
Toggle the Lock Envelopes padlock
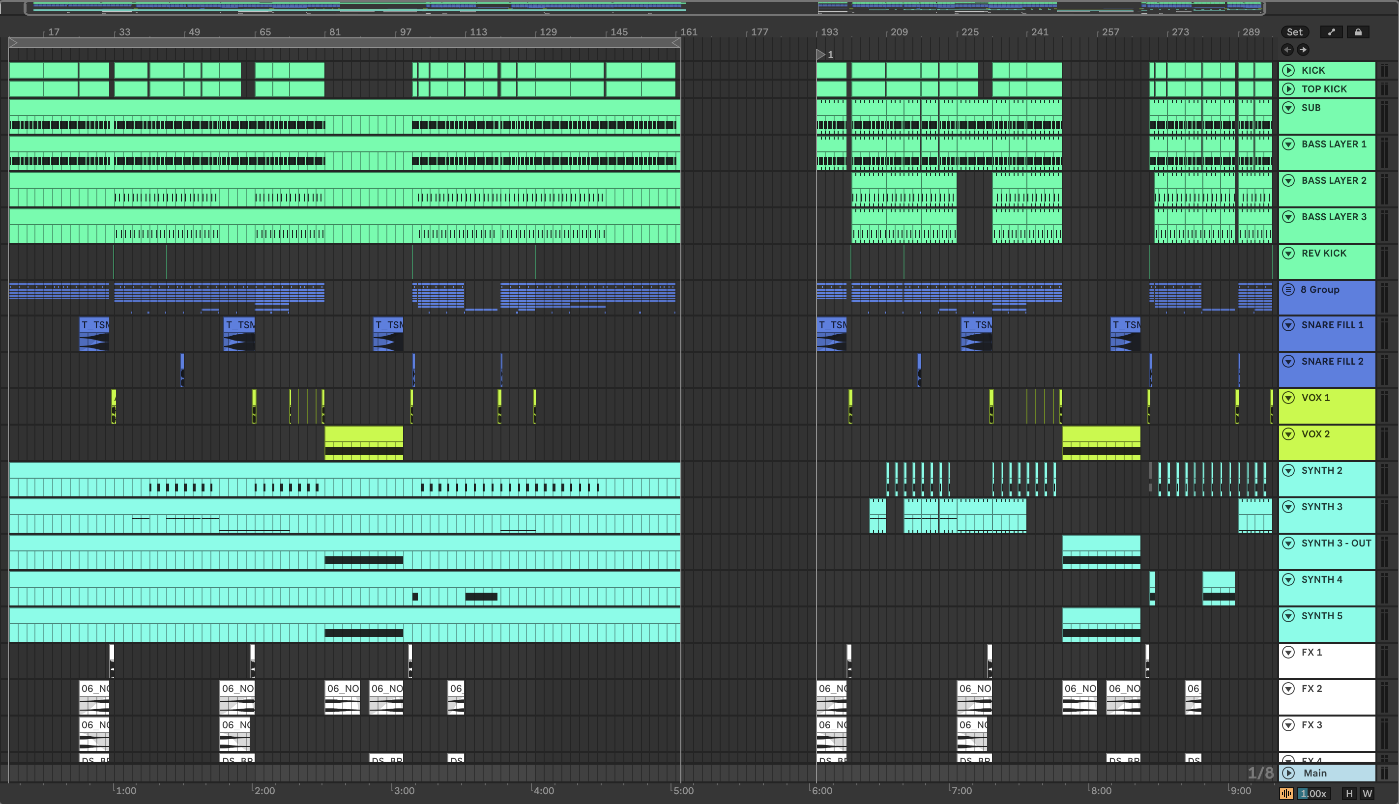[x=1358, y=32]
